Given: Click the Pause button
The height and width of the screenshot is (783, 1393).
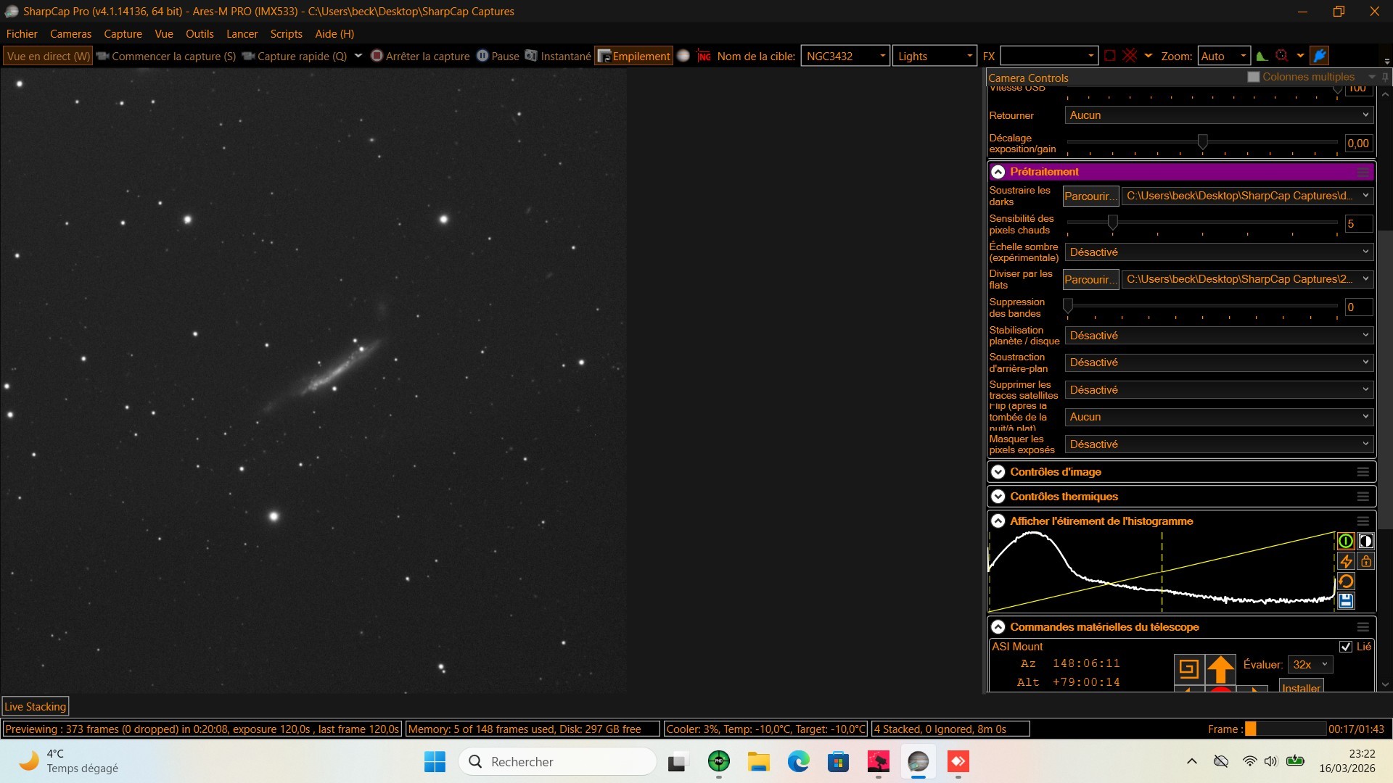Looking at the screenshot, I should (x=498, y=56).
